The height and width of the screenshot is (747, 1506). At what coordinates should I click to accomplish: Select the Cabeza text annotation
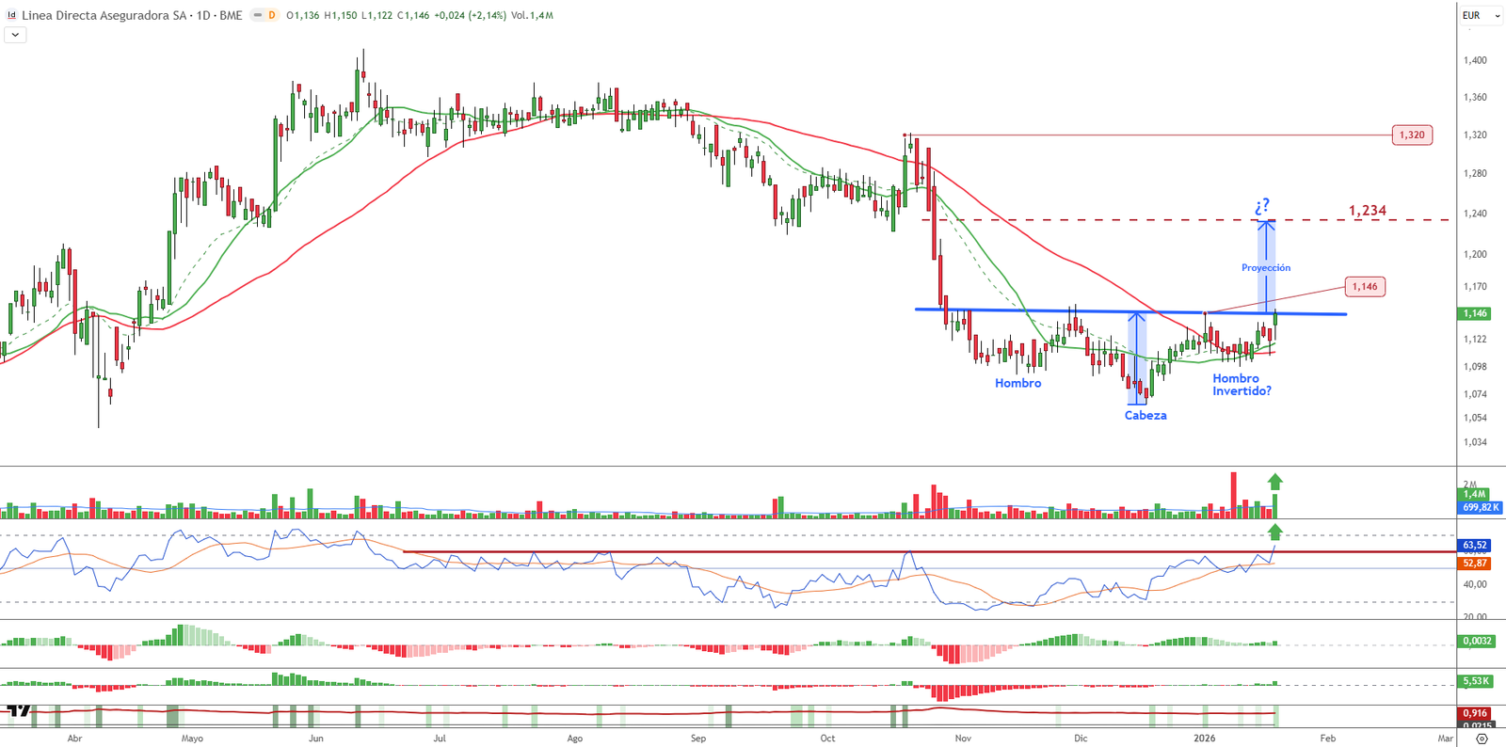point(1145,415)
